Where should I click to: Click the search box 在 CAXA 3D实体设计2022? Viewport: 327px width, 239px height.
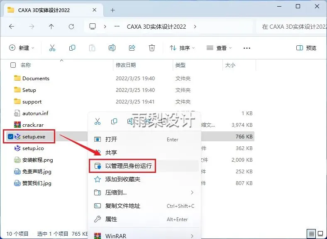(x=291, y=27)
